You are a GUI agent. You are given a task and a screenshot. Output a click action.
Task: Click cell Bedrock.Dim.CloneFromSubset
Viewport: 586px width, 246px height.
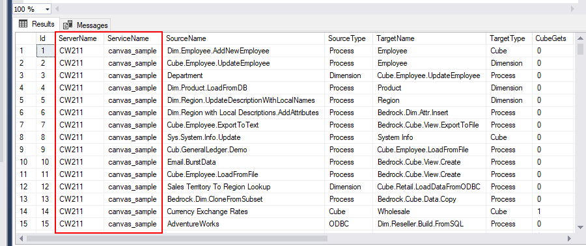(x=244, y=199)
